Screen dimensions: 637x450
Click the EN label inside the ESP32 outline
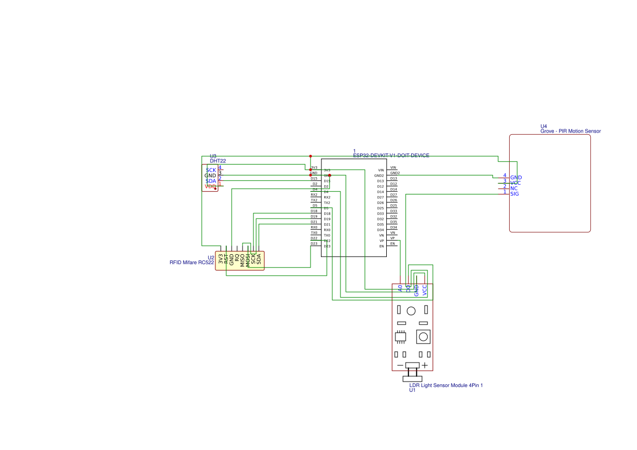pos(381,246)
